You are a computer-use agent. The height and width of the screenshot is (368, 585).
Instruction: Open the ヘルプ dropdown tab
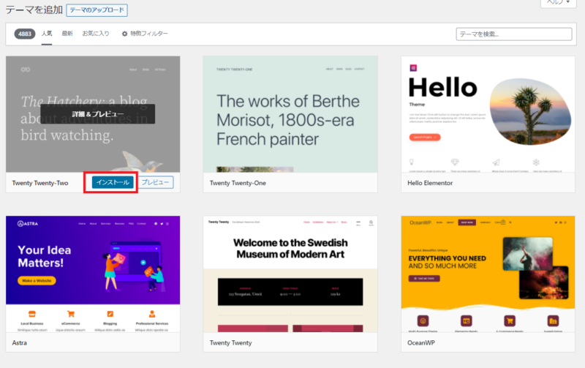pyautogui.click(x=559, y=3)
